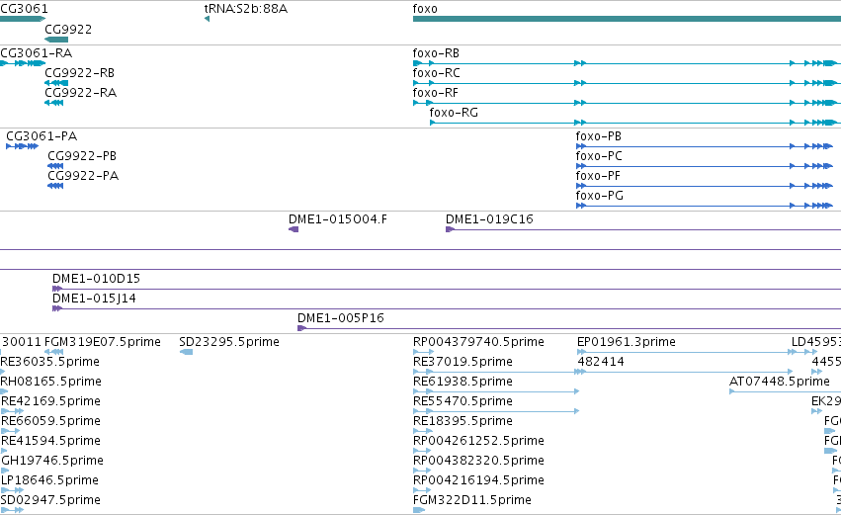Screen dimensions: 841x515
Task: Select the CG9922 gene glyph
Action: pyautogui.click(x=56, y=40)
